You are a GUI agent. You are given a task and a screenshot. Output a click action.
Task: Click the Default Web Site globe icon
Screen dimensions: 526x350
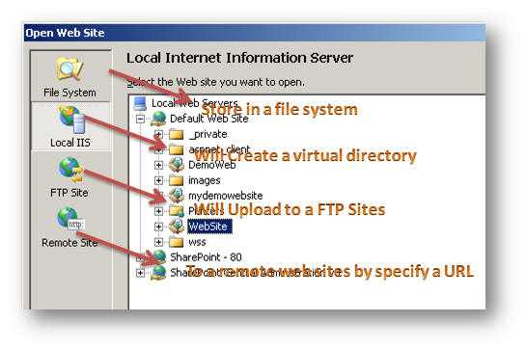point(158,119)
